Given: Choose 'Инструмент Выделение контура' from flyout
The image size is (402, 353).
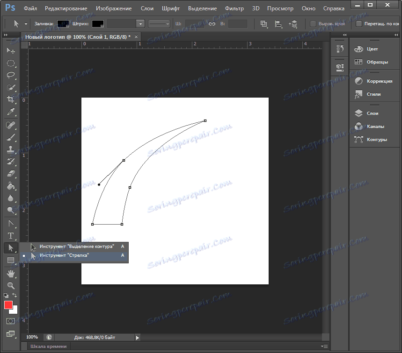Looking at the screenshot, I should pos(77,246).
